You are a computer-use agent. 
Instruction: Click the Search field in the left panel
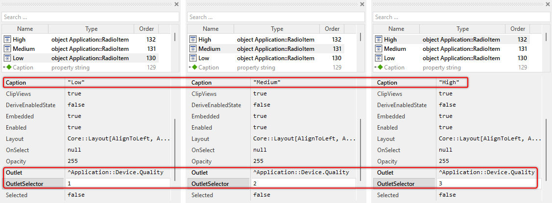(91, 17)
